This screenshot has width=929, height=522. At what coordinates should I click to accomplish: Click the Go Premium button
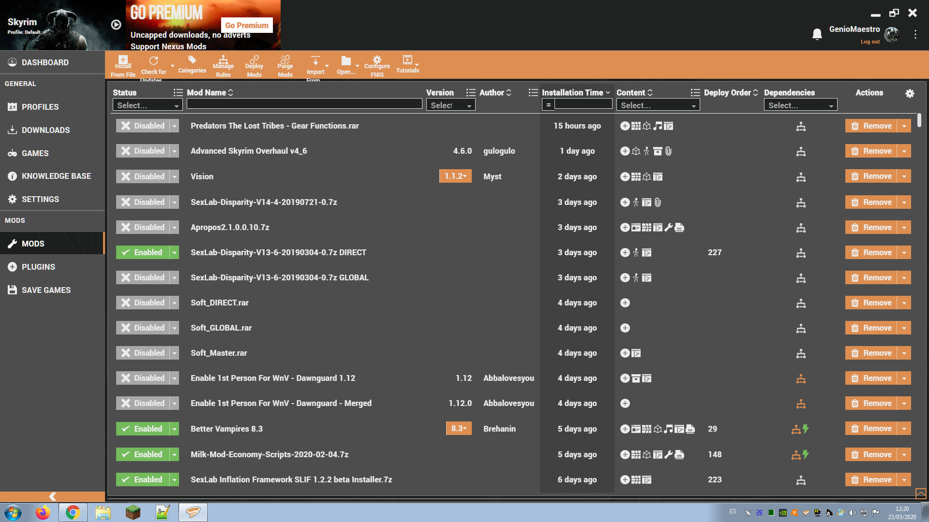tap(247, 25)
